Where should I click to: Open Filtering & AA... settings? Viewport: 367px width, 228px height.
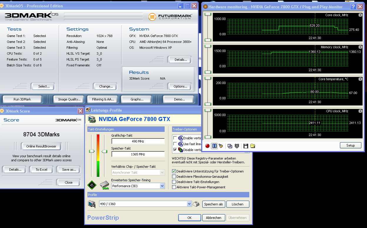pos(103,99)
